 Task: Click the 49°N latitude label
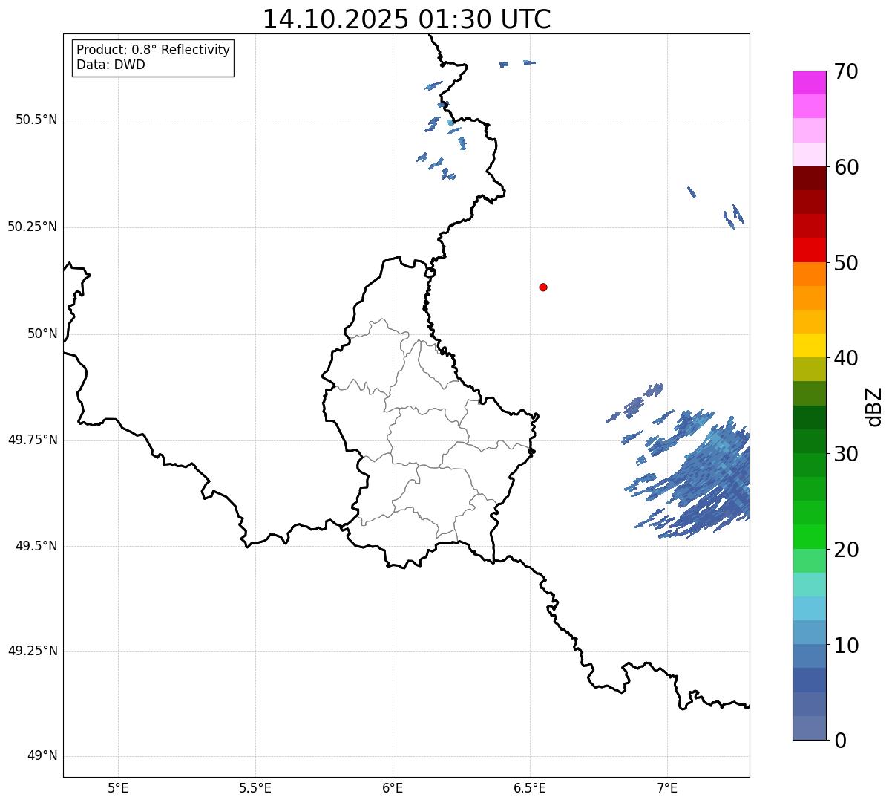pyautogui.click(x=42, y=756)
